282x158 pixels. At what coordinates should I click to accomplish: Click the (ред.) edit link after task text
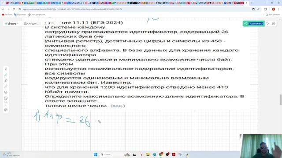[x=118, y=106]
